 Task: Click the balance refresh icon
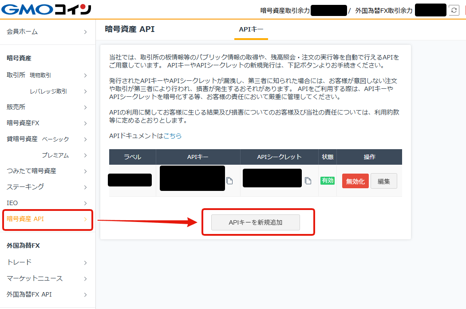454,10
